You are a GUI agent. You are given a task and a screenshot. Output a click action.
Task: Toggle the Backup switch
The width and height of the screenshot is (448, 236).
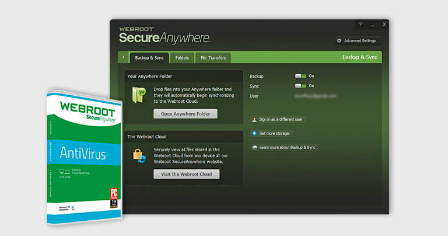click(x=300, y=76)
